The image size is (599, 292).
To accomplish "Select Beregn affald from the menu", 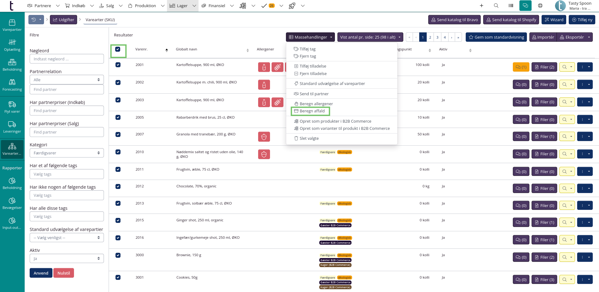I will point(312,111).
